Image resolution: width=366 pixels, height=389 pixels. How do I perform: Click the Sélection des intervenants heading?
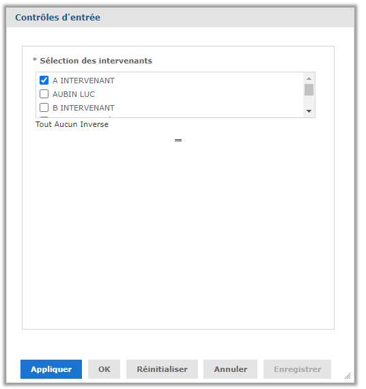coord(96,61)
